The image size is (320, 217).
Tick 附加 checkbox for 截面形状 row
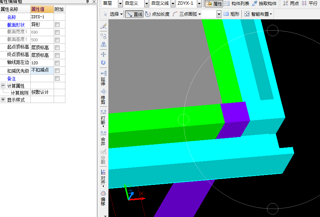pyautogui.click(x=57, y=25)
